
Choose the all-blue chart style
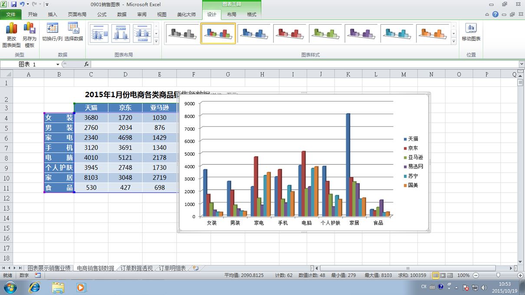click(254, 33)
